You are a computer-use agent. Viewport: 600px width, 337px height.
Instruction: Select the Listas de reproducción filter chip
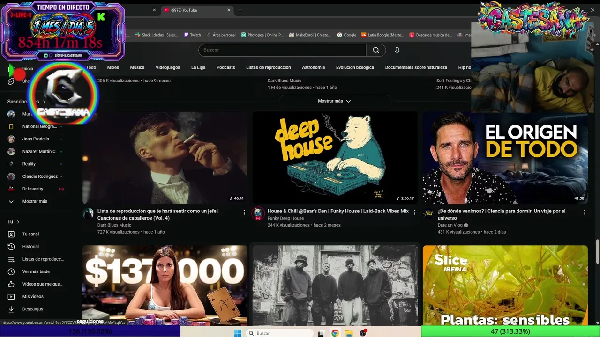269,67
